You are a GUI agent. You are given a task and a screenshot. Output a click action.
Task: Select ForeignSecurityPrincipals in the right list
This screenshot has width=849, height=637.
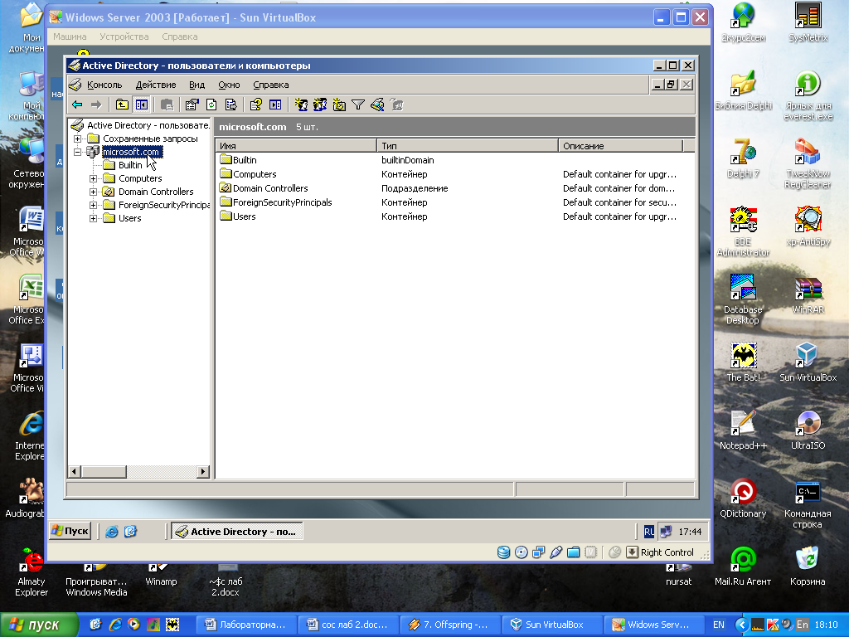(275, 202)
